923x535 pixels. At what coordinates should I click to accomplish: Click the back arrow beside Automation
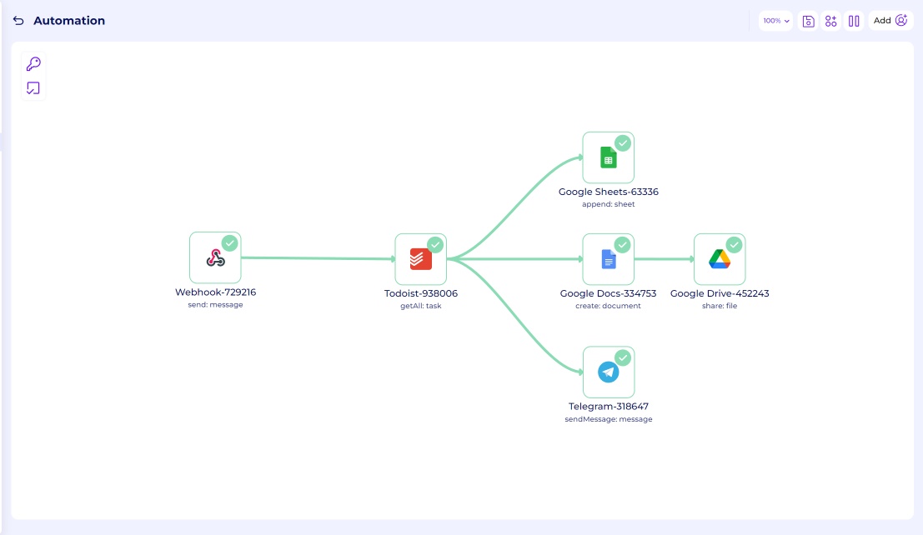click(18, 21)
